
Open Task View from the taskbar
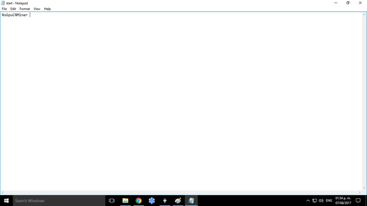pyautogui.click(x=112, y=201)
